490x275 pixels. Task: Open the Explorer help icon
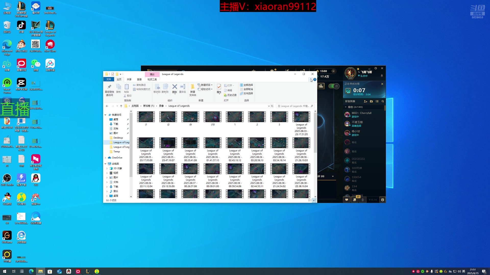point(315,79)
